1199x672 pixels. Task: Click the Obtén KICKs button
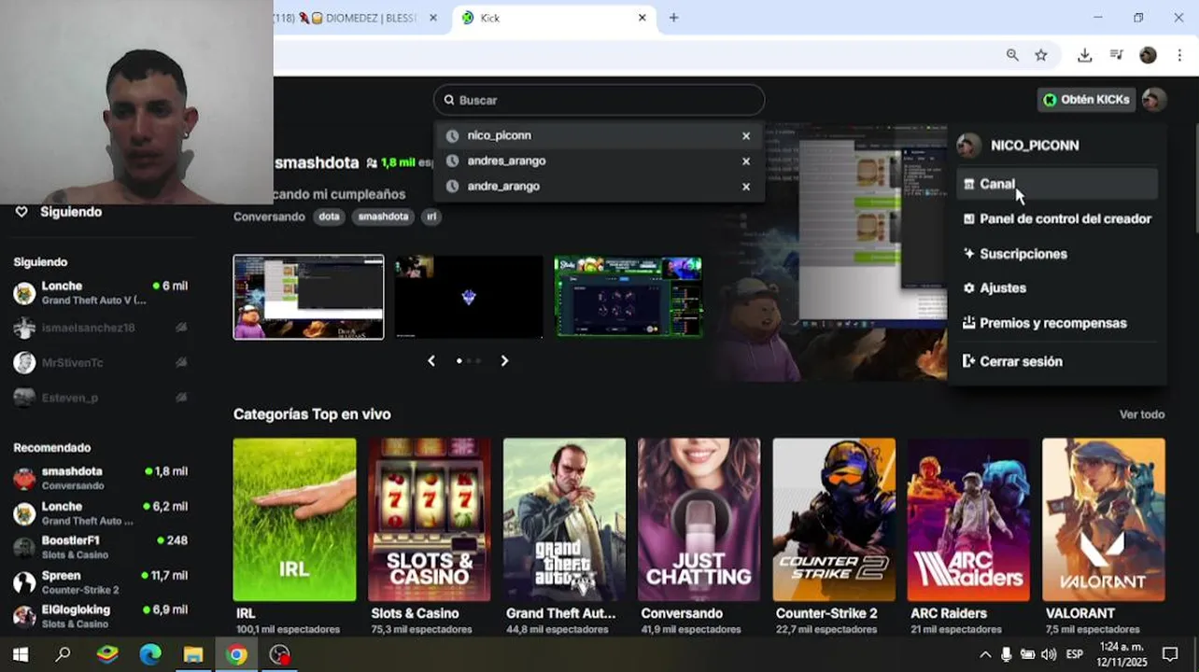(x=1086, y=100)
